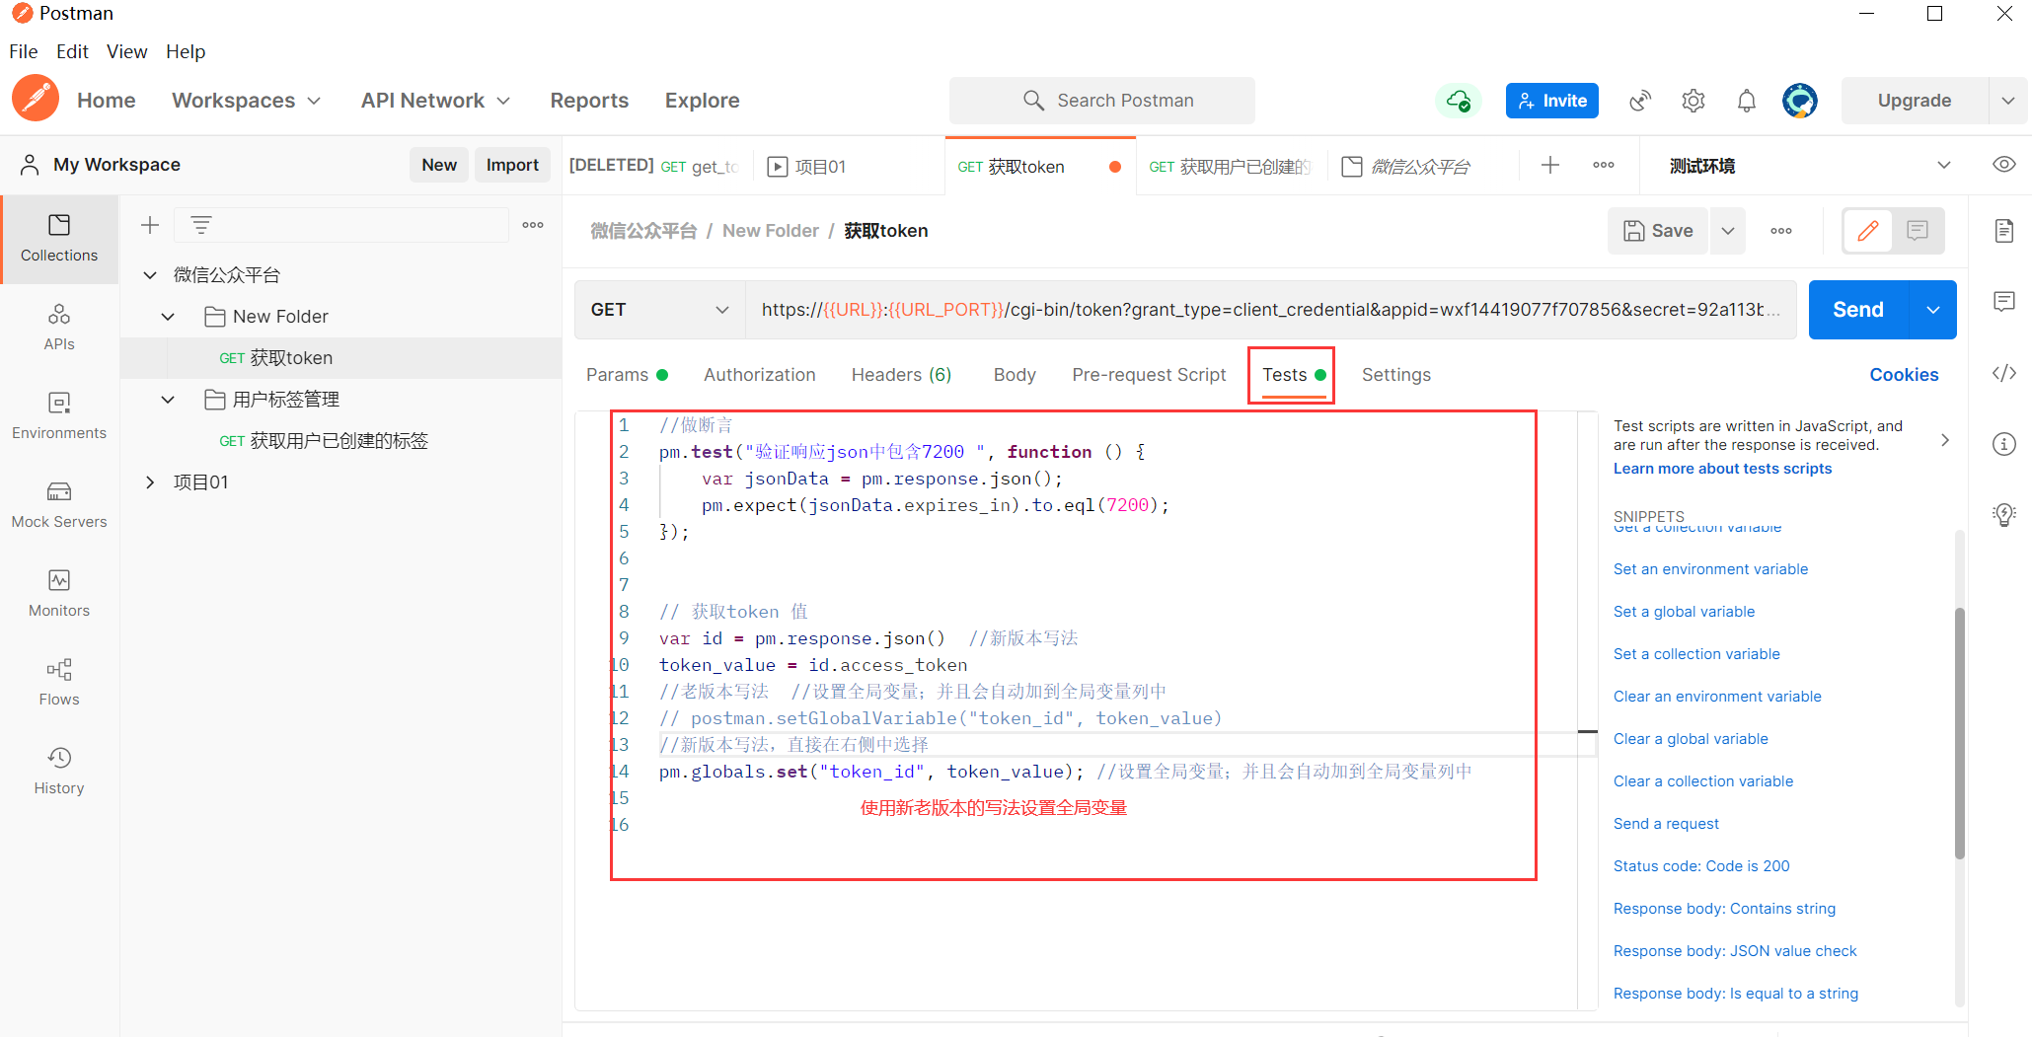Open the Collections sidebar panel
The width and height of the screenshot is (2032, 1037).
59,239
